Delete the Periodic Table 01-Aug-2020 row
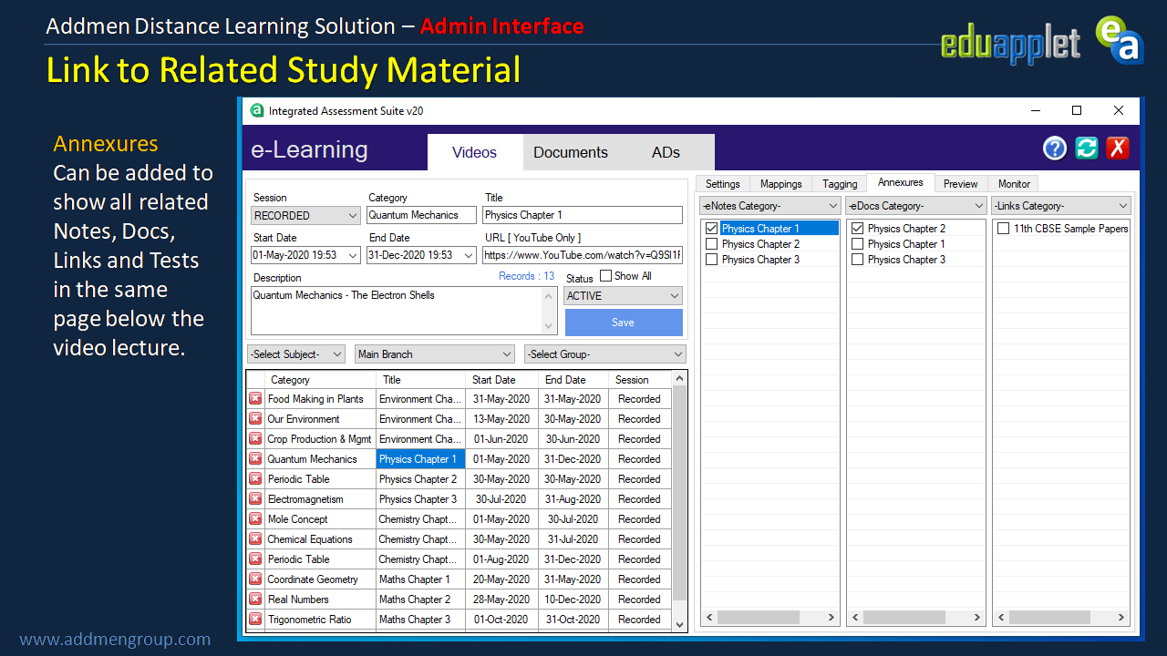 (255, 559)
